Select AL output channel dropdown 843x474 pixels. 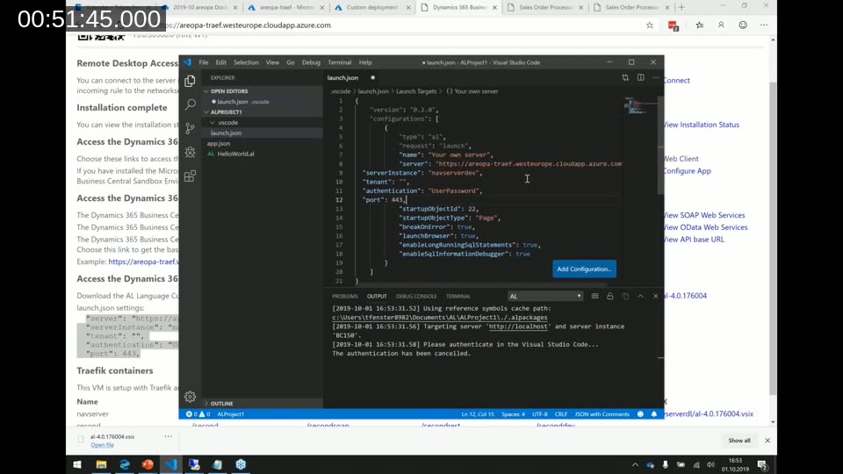click(545, 296)
